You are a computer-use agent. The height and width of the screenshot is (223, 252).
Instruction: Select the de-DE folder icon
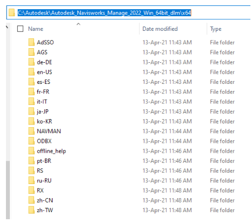click(31, 62)
